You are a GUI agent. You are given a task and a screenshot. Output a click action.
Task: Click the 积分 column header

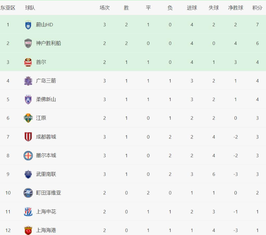[257, 8]
